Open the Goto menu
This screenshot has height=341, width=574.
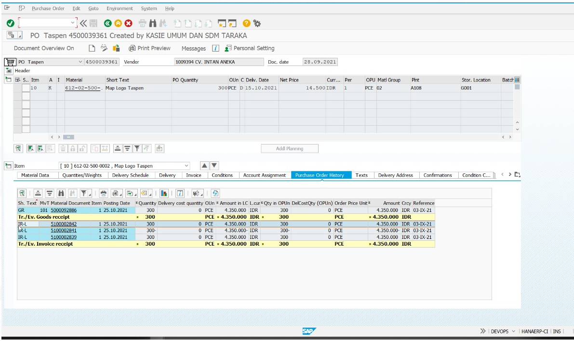93,8
